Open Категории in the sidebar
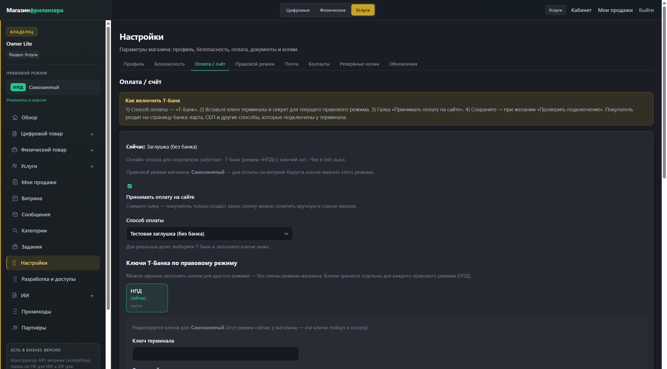 53,231
